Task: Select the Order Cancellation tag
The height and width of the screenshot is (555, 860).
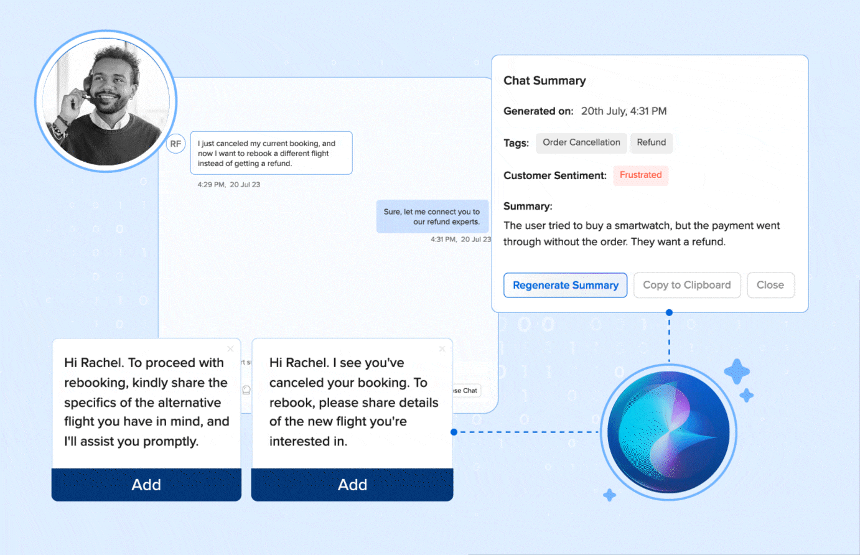Action: (581, 142)
